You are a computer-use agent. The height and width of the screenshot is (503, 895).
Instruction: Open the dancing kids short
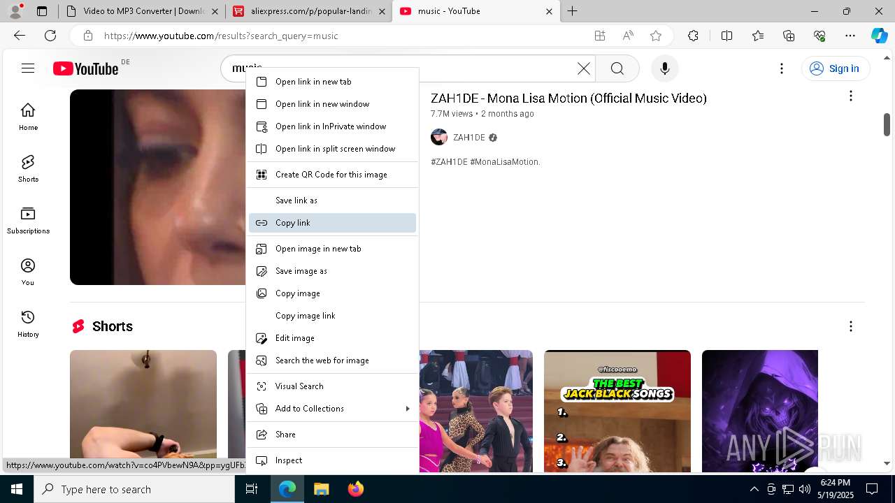(x=476, y=411)
